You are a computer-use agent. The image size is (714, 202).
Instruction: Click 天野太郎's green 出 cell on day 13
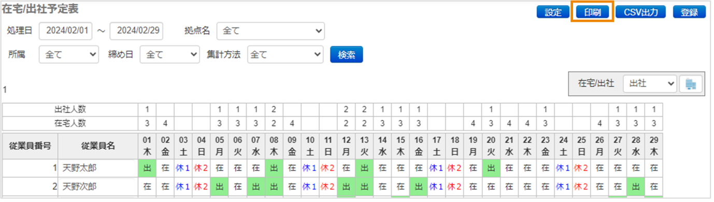[364, 168]
